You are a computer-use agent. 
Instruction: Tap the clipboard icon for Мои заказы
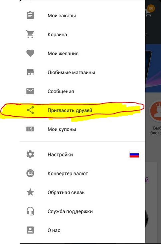click(x=30, y=15)
